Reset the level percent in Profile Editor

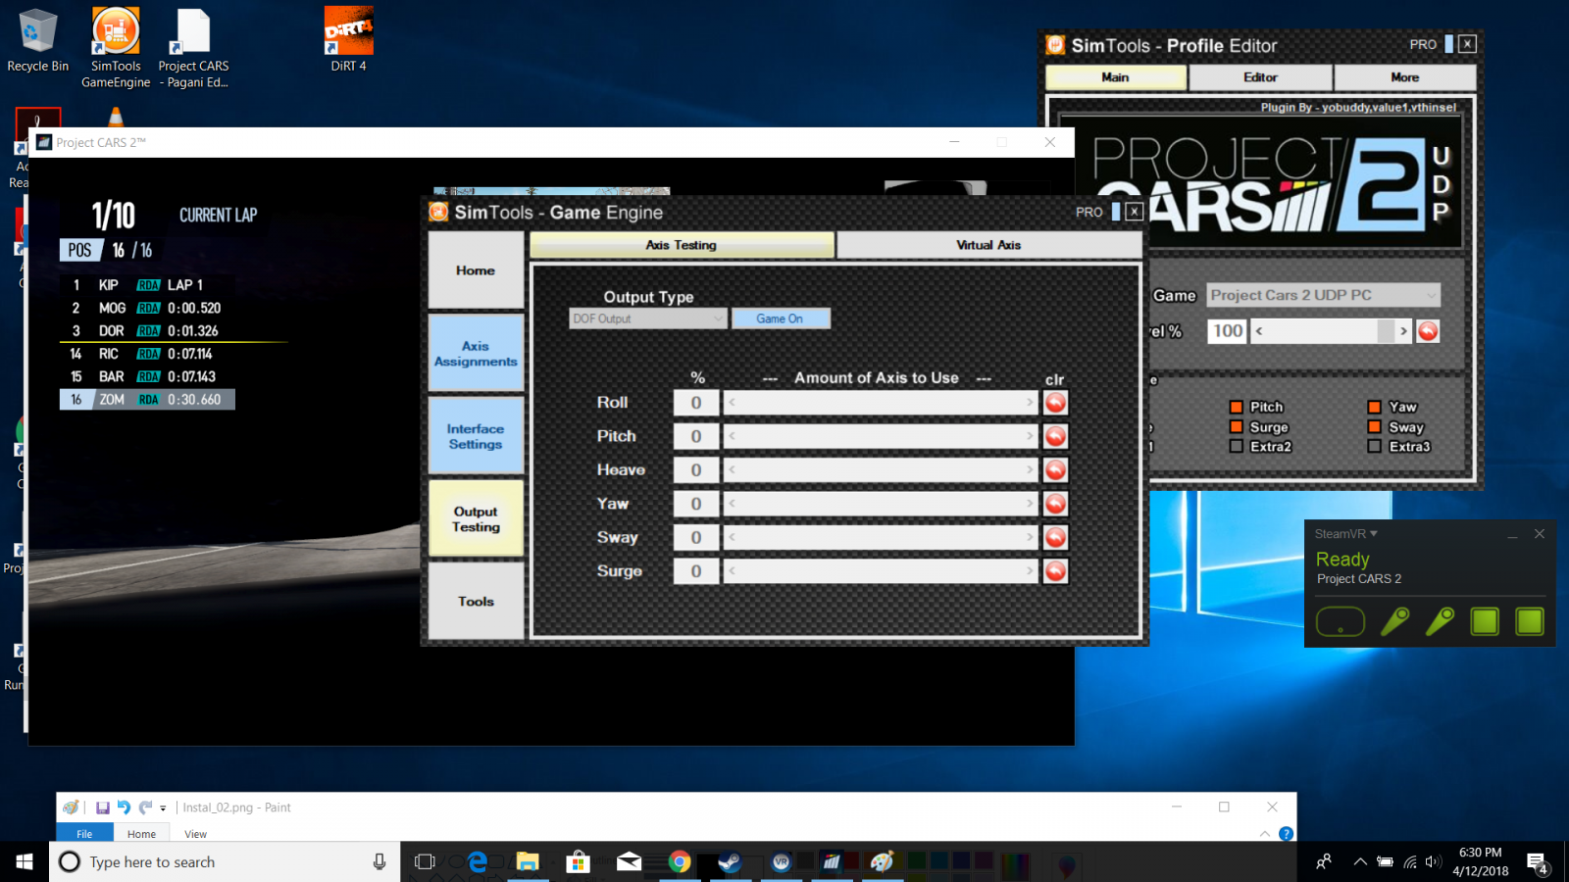(x=1428, y=331)
